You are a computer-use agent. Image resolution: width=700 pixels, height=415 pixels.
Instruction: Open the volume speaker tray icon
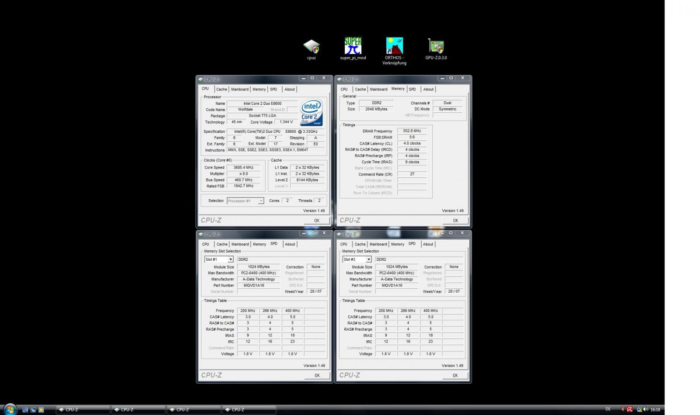tap(646, 409)
